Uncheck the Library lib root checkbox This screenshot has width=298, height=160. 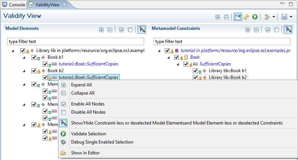click(23, 50)
